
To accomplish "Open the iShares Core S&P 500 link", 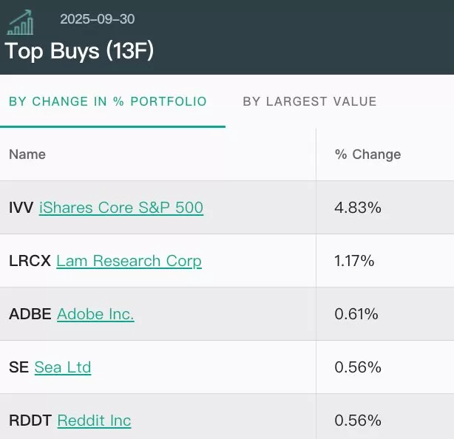I will coord(121,208).
